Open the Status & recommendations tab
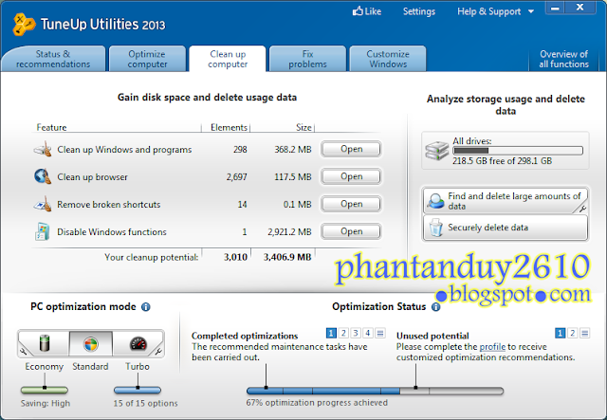Viewport: 607px width, 420px height. [x=53, y=59]
